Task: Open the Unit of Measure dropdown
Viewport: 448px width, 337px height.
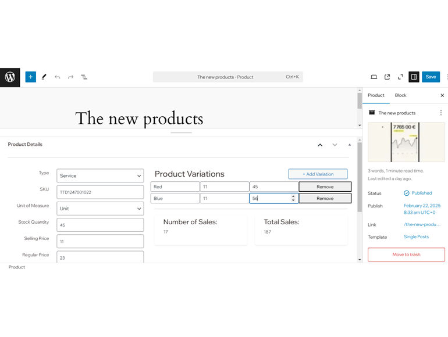Action: 100,209
